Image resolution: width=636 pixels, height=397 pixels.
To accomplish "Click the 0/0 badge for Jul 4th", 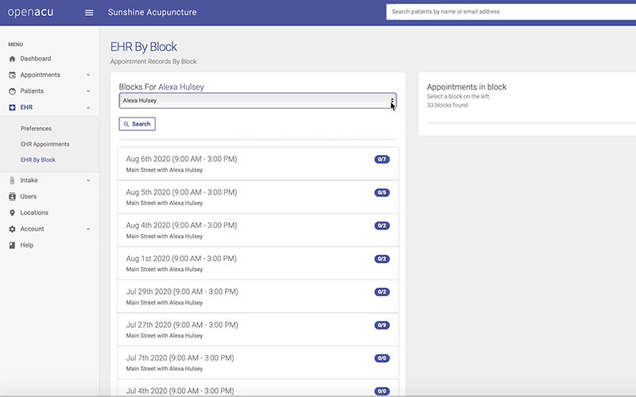I will coord(382,391).
